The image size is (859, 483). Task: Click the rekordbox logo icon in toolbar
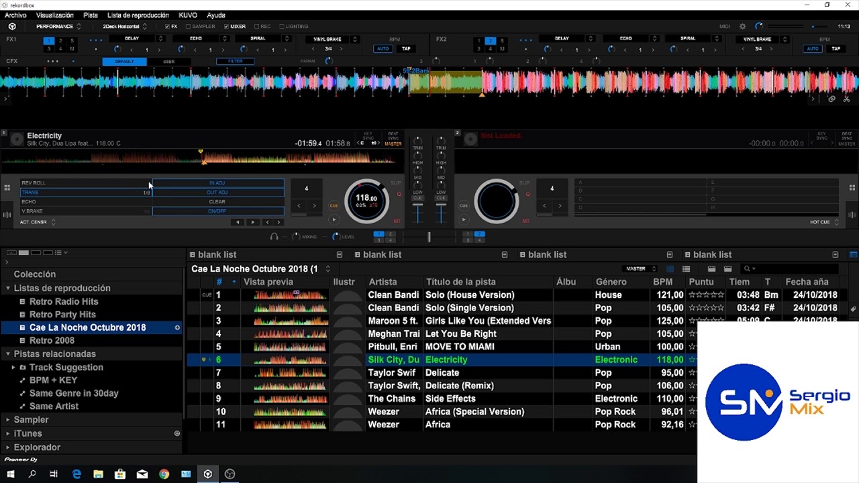click(x=12, y=26)
